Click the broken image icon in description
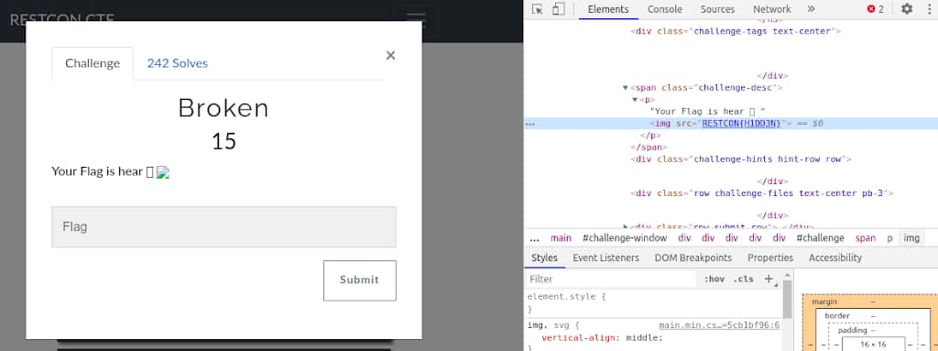938x351 pixels. click(x=163, y=172)
